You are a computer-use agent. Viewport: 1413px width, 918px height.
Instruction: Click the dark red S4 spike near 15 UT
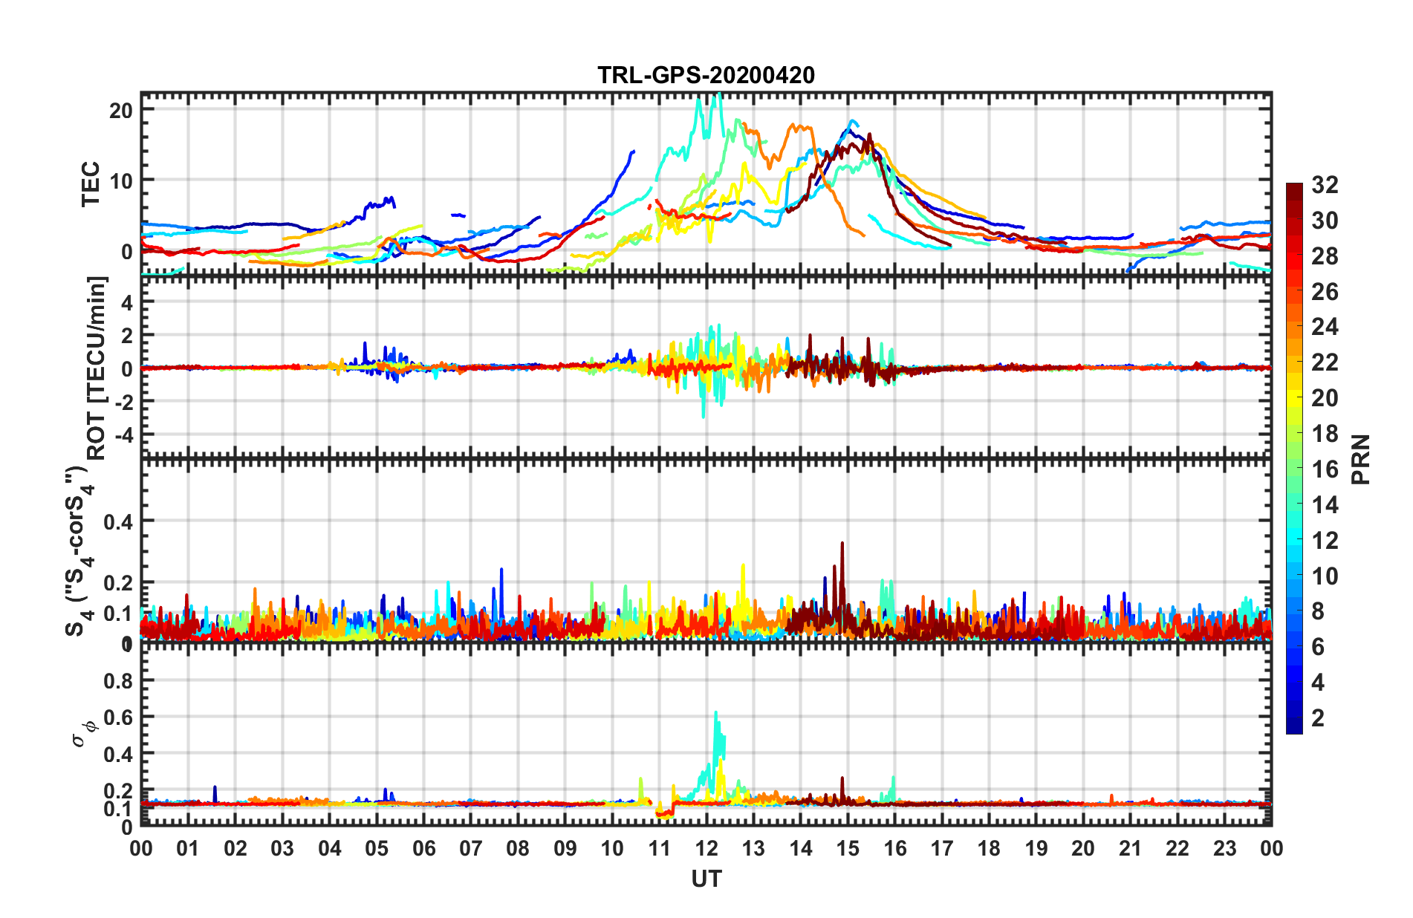842,544
